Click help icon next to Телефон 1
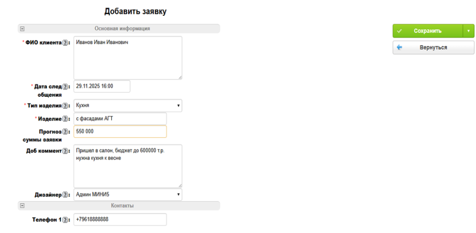The width and height of the screenshot is (476, 233). pos(66,220)
